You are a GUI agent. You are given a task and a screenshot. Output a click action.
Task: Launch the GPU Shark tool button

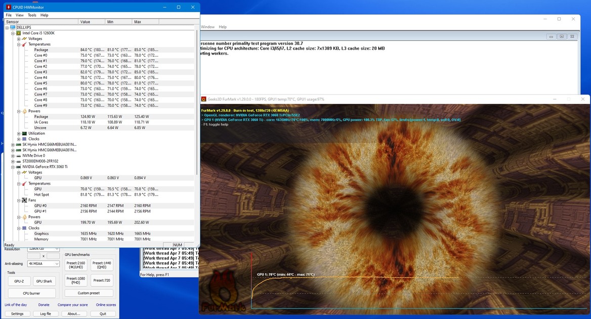click(x=44, y=281)
